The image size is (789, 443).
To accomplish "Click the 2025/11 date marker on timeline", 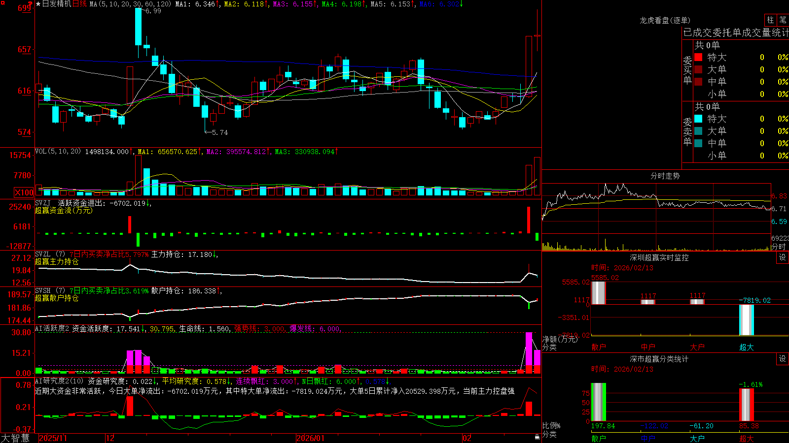I will click(x=53, y=438).
